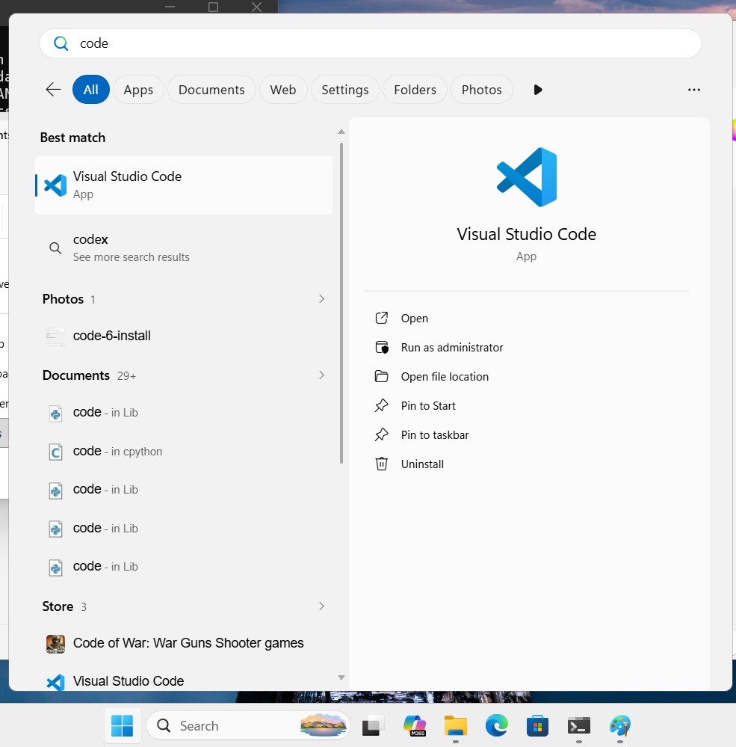Screen dimensions: 736x747
Task: Open Terminal from the taskbar
Action: click(x=579, y=725)
